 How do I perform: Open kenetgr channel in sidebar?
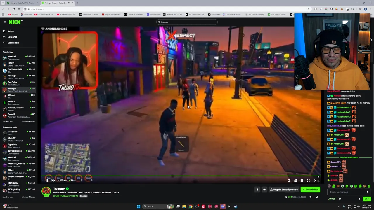[x=18, y=77]
